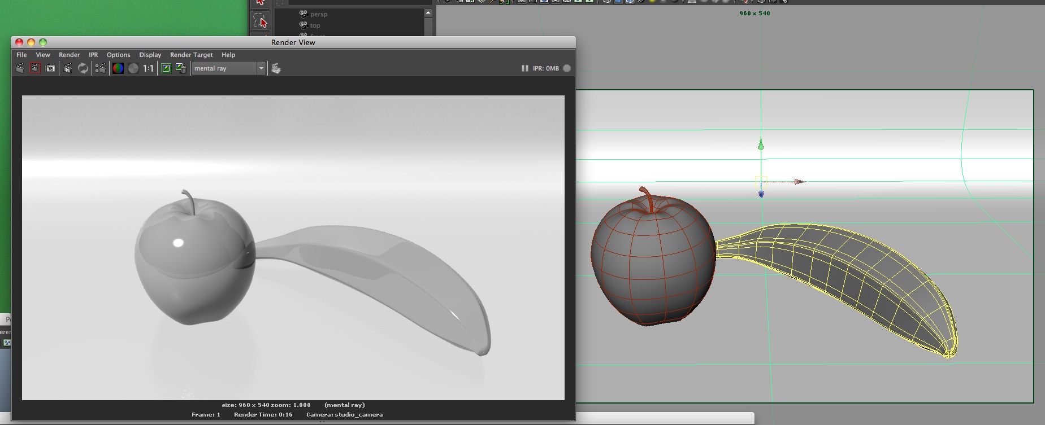This screenshot has height=425, width=1045.
Task: Open the Render menu
Action: [70, 55]
